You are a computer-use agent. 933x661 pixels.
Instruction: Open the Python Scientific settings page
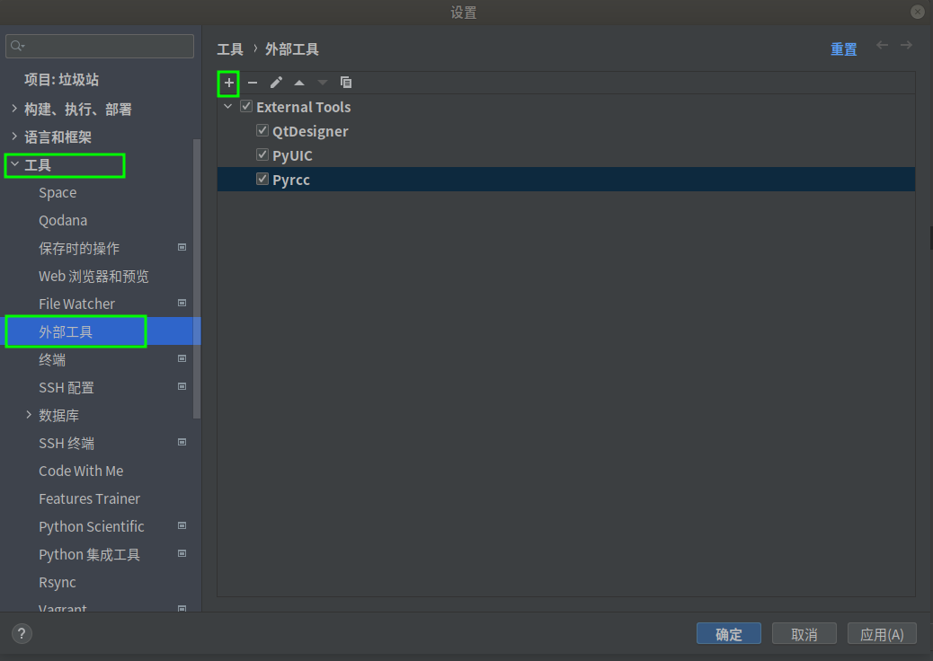point(92,526)
